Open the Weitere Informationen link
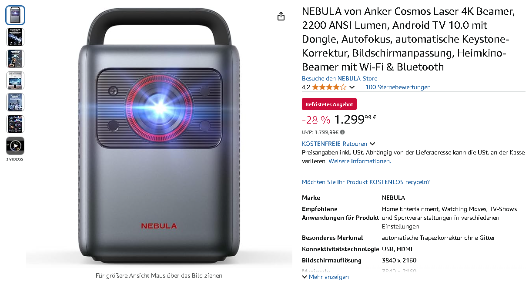The height and width of the screenshot is (282, 529). [360, 161]
